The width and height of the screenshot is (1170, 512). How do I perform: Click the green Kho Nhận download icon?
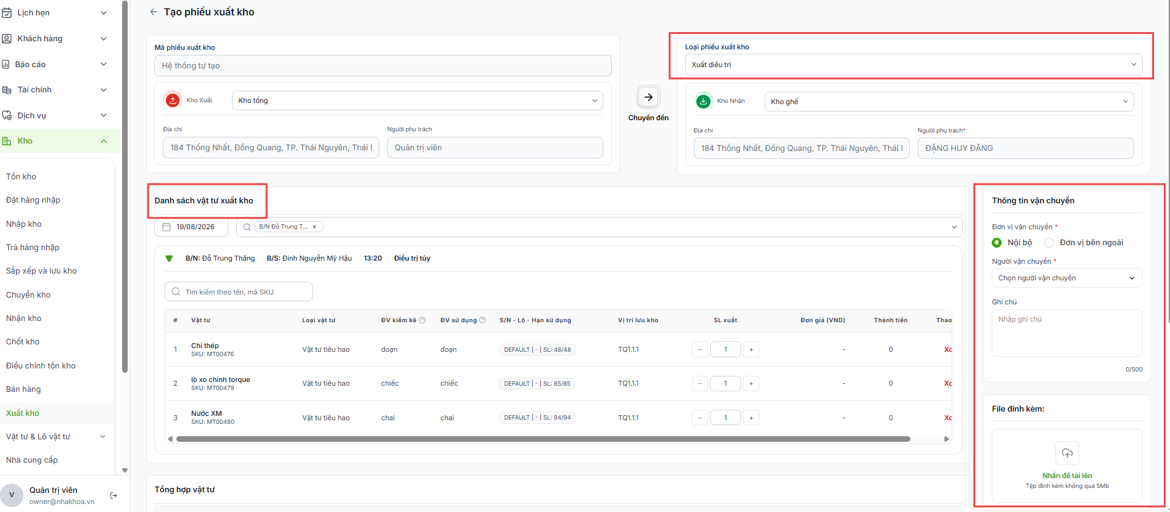tap(703, 101)
